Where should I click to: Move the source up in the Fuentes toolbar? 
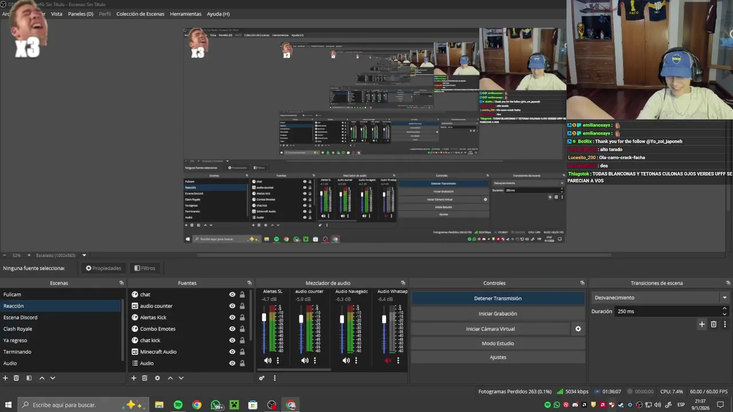[x=170, y=378]
